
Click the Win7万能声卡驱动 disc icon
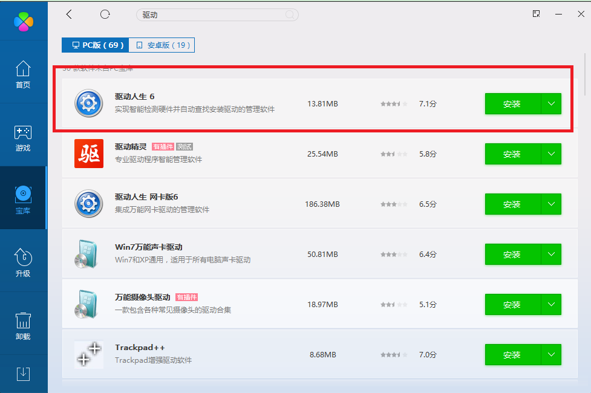tap(87, 254)
